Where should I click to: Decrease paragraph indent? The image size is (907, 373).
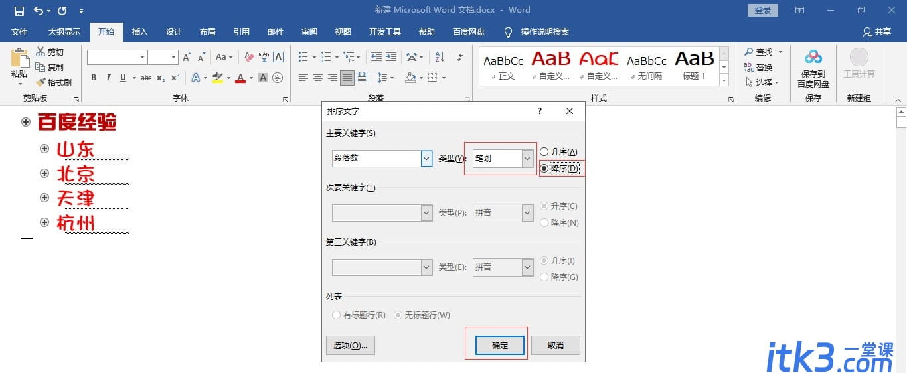pos(376,57)
